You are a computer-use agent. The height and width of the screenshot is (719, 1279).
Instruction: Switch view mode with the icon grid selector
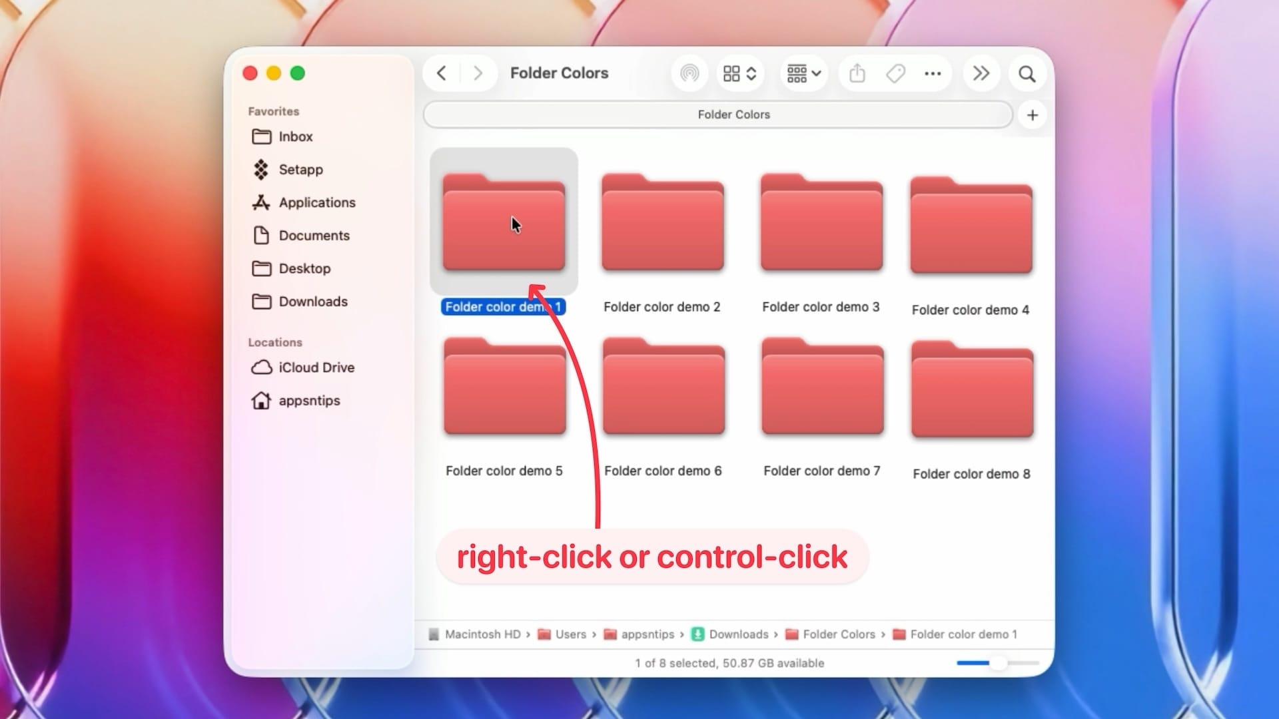(x=739, y=73)
